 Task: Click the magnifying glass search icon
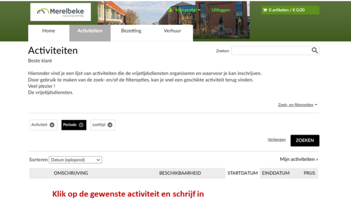pos(315,50)
